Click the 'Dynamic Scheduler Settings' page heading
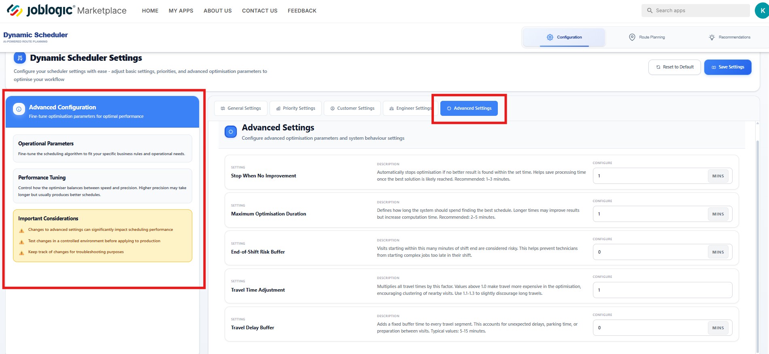 pyautogui.click(x=86, y=58)
